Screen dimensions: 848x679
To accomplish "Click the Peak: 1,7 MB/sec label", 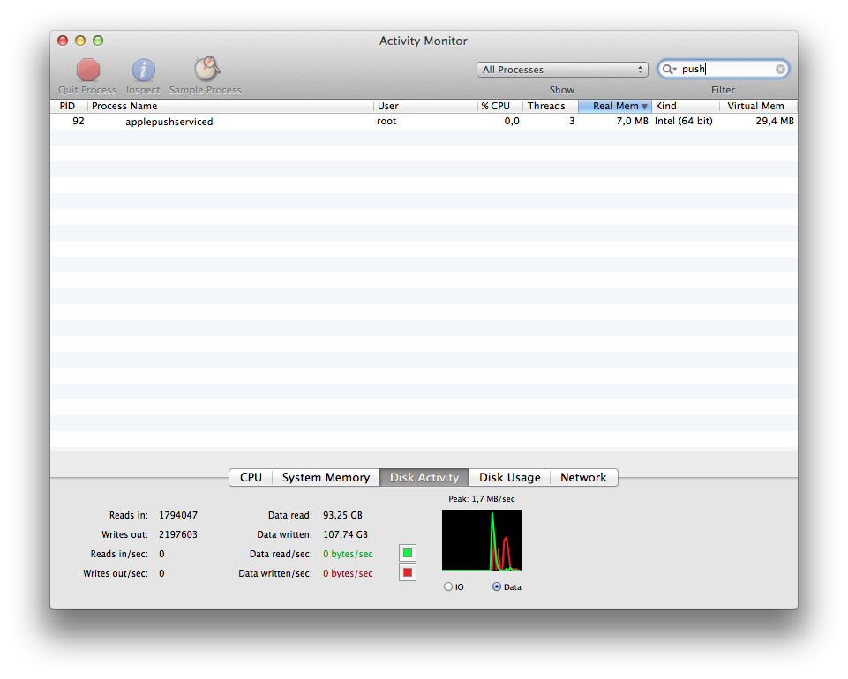I will pos(481,499).
